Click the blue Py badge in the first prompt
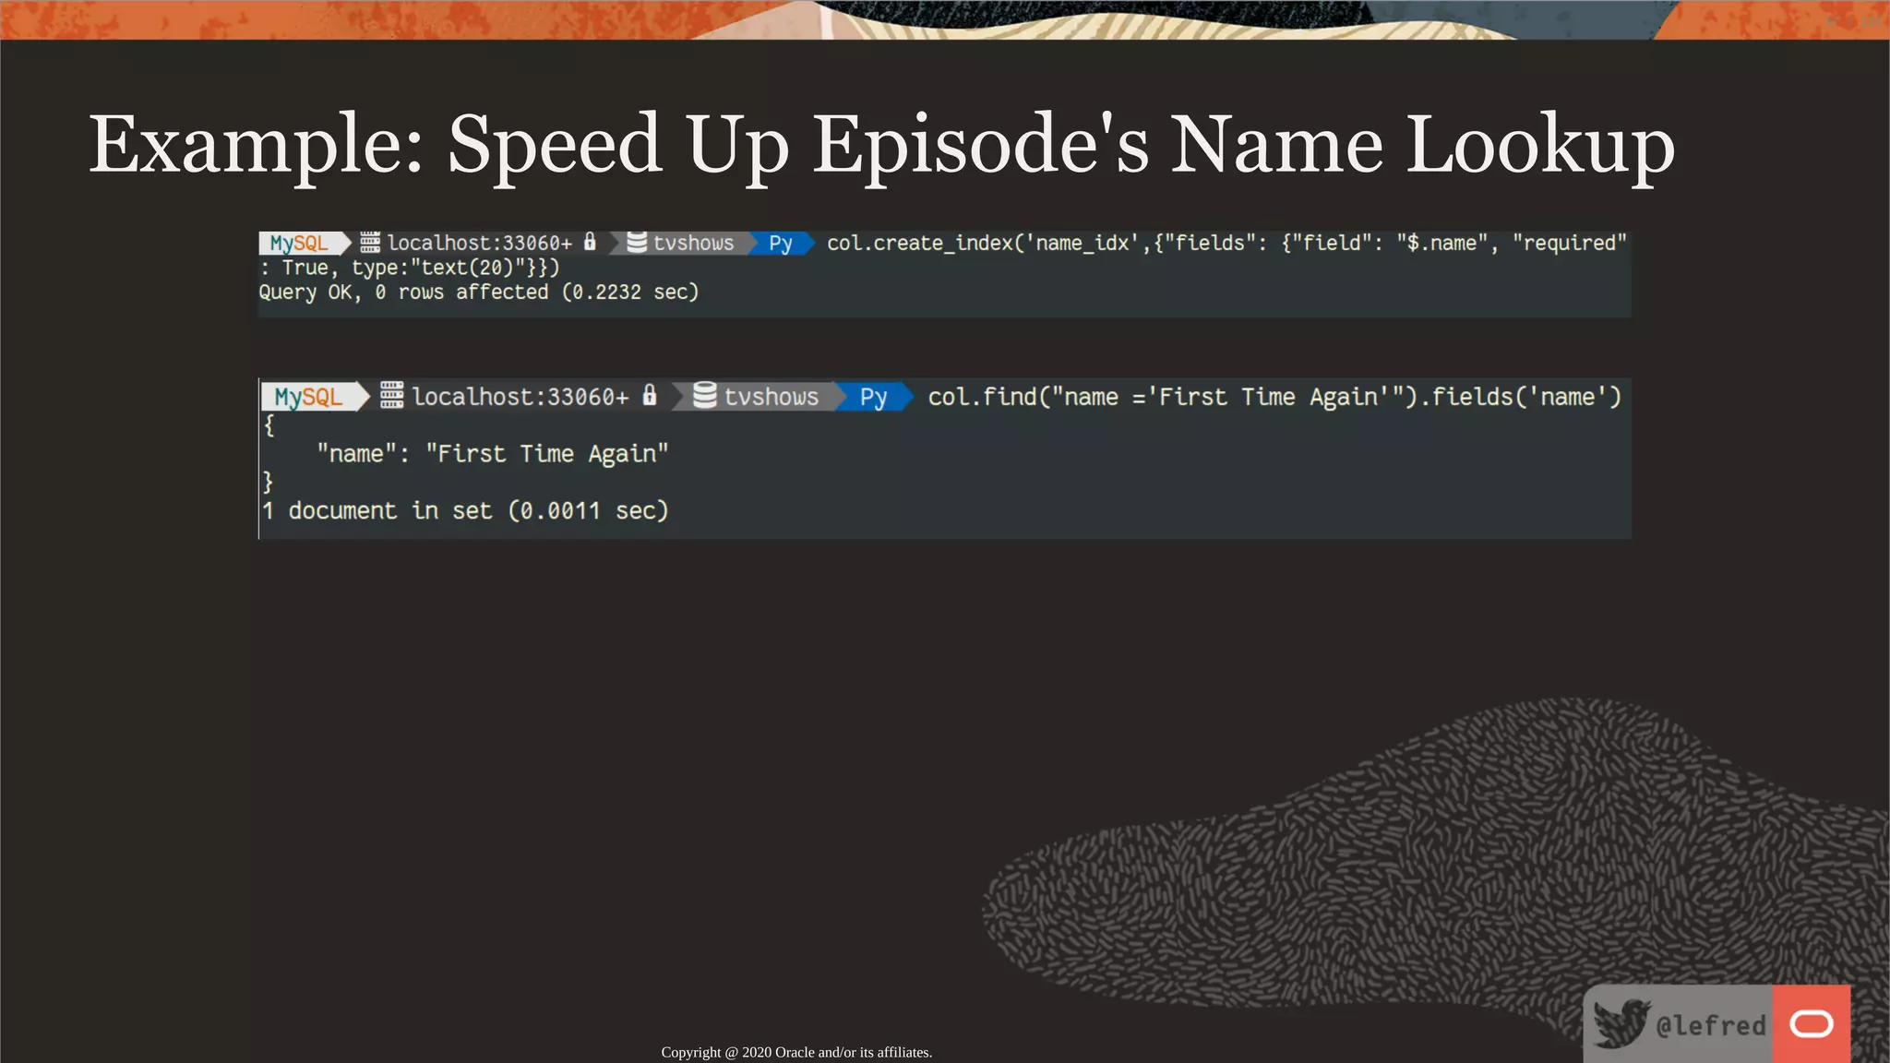The height and width of the screenshot is (1063, 1890). click(781, 243)
